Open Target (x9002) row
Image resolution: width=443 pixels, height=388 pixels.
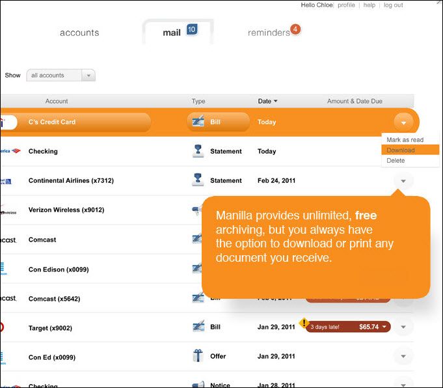click(x=207, y=327)
